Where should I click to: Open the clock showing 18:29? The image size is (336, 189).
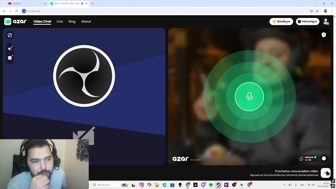[326, 183]
